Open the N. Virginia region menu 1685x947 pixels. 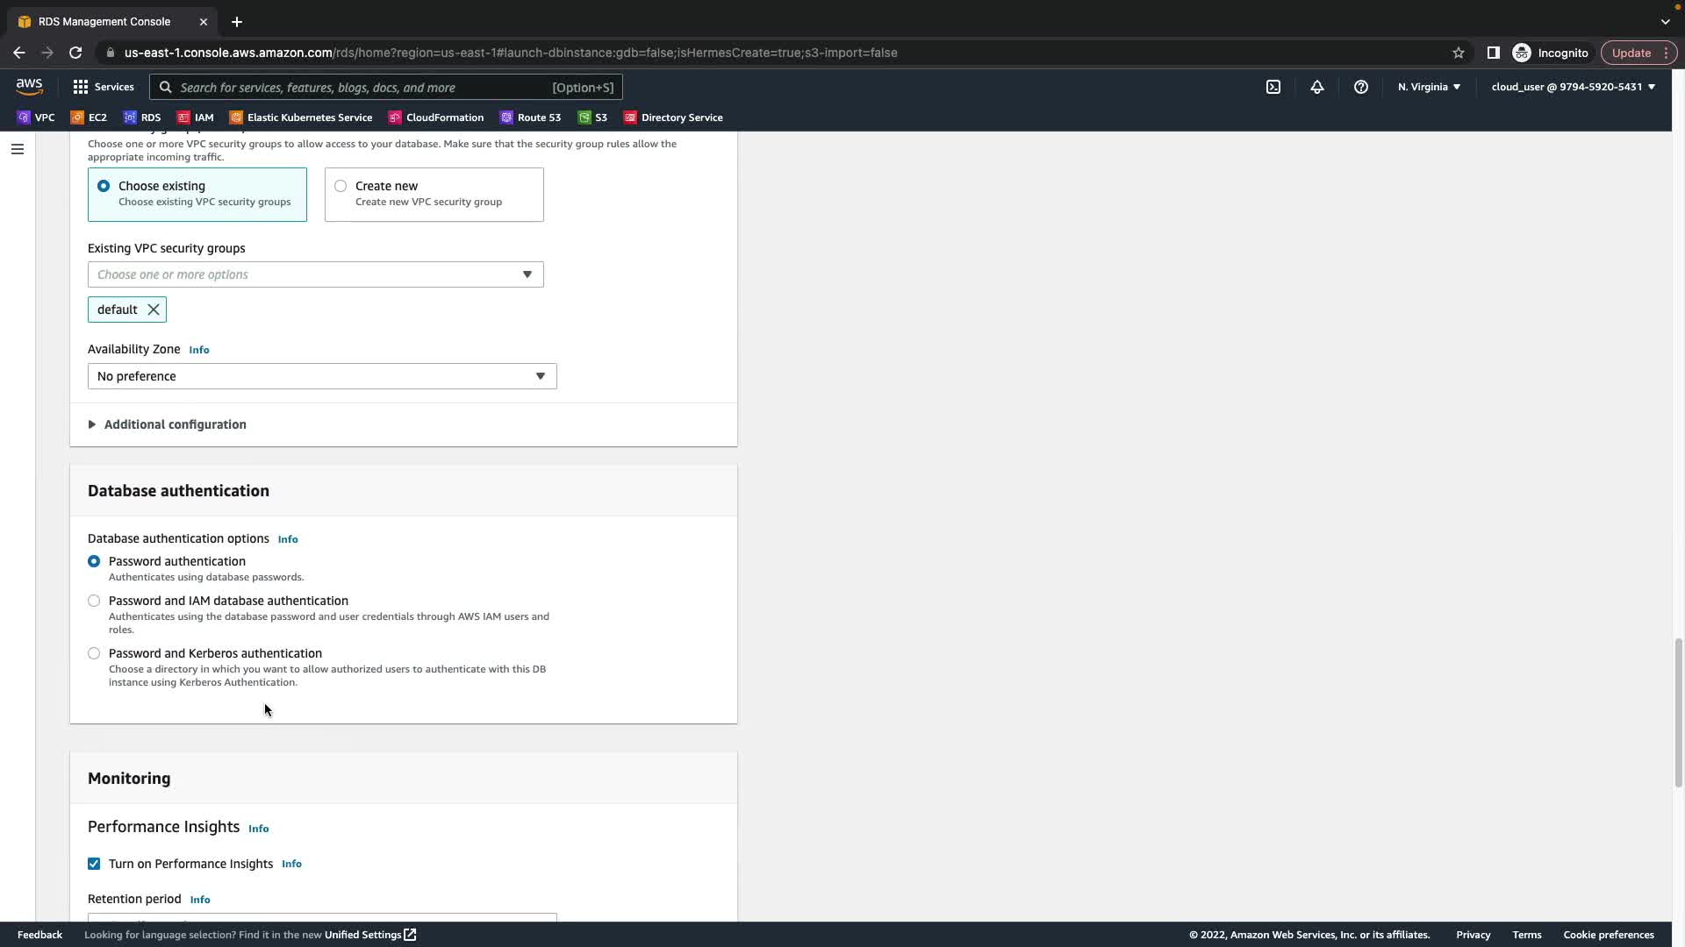(x=1429, y=87)
